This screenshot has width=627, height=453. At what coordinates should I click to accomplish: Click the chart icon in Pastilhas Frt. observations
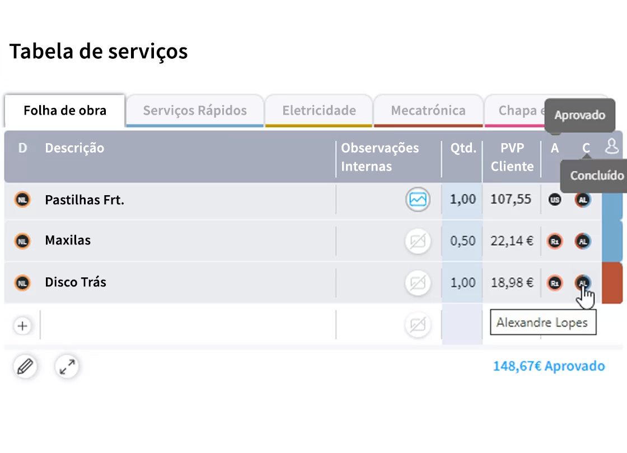click(418, 200)
